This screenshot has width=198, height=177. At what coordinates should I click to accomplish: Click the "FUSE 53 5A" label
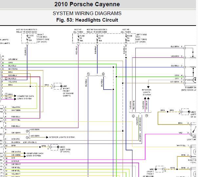pos(129,38)
